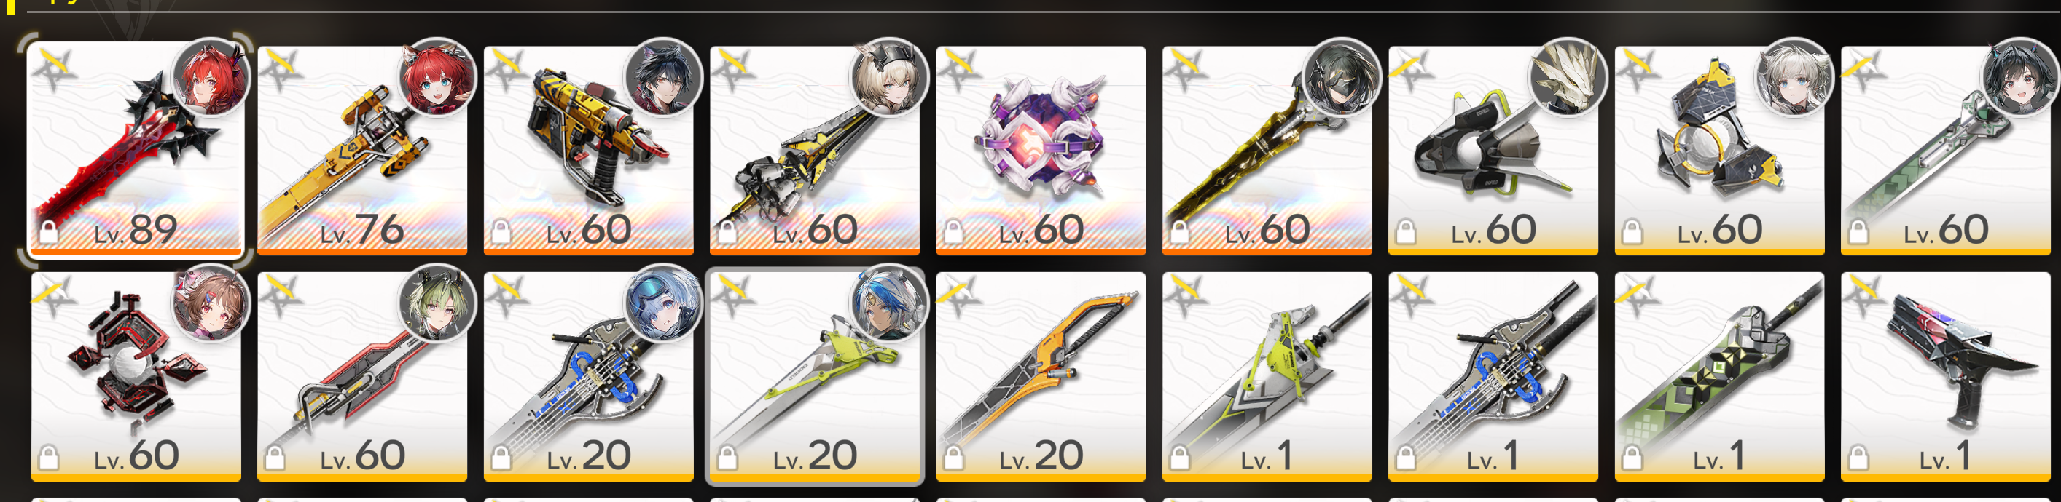Toggle the lock on the black-red pistol at Lv.1
Screen dimensions: 2061x502
pos(1858,458)
